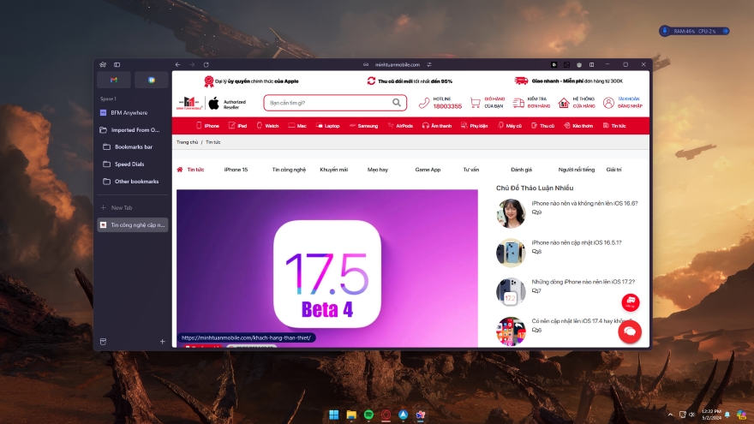Switch to the Người nổi tiếng category tab

click(576, 170)
